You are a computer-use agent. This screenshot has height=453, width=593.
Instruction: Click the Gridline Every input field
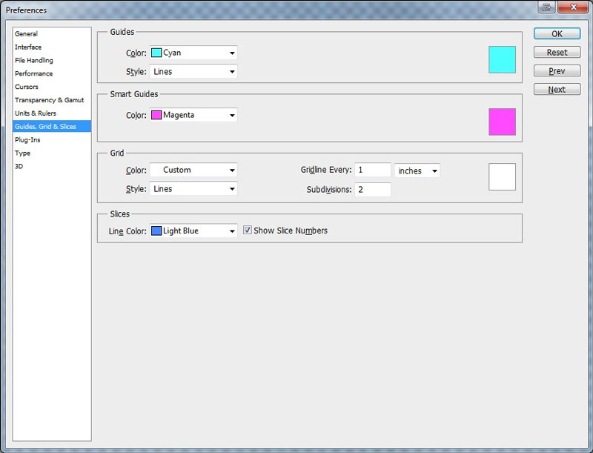click(x=372, y=171)
